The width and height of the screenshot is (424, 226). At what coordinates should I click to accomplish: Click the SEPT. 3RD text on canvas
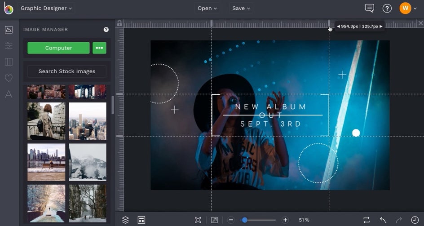(271, 124)
